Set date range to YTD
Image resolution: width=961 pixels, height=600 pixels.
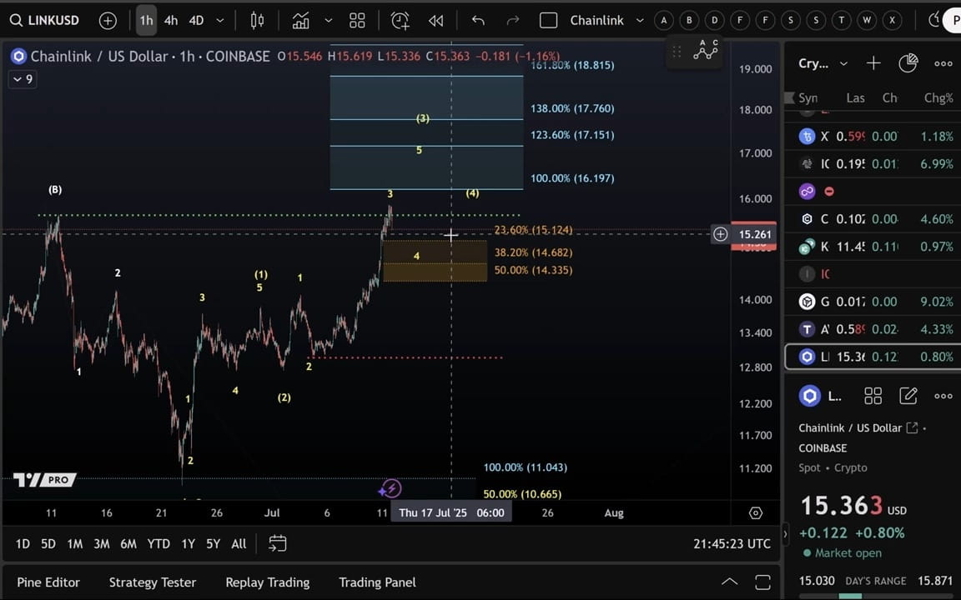[x=158, y=543]
